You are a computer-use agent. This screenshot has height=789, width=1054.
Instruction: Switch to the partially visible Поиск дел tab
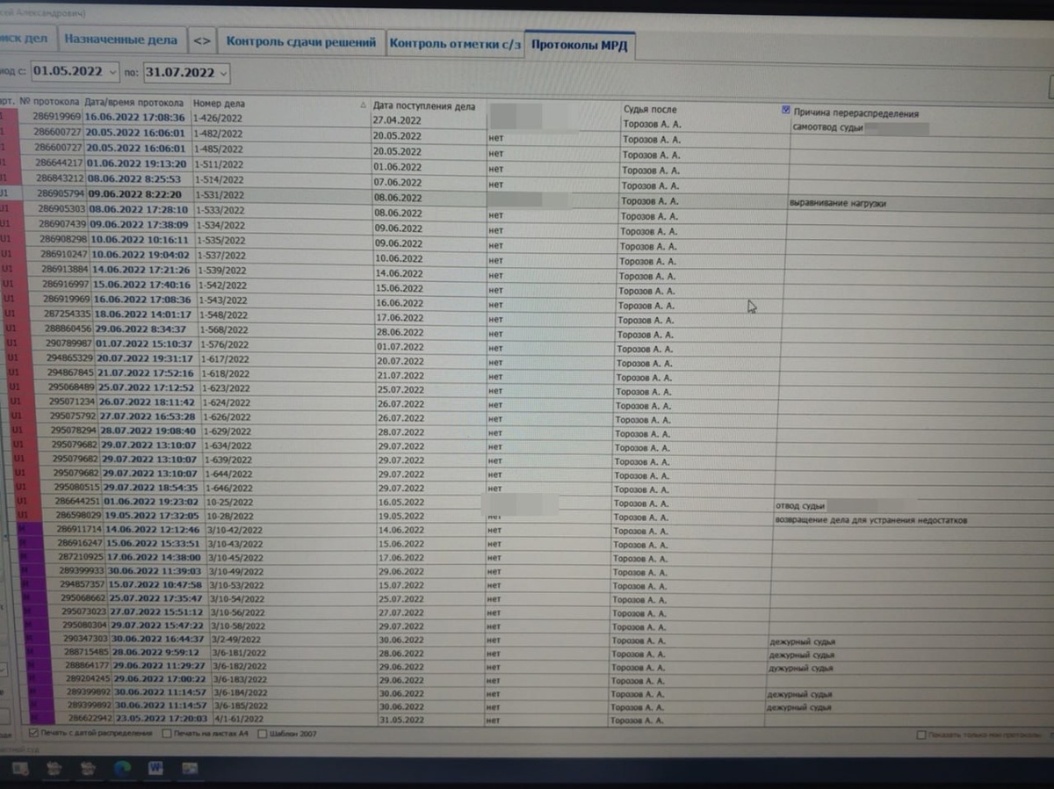28,39
